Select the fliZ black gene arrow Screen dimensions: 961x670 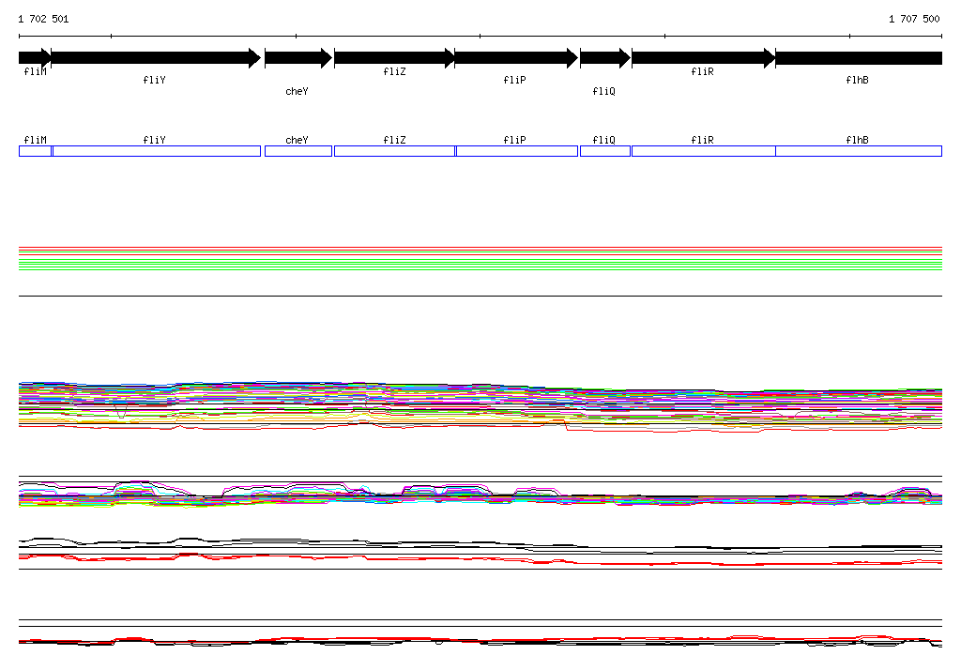click(395, 58)
